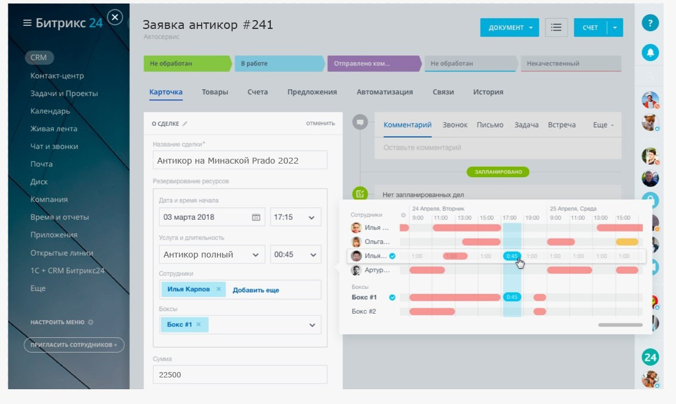This screenshot has height=404, width=676.
Task: Set deal stage to В работе
Action: [x=279, y=63]
